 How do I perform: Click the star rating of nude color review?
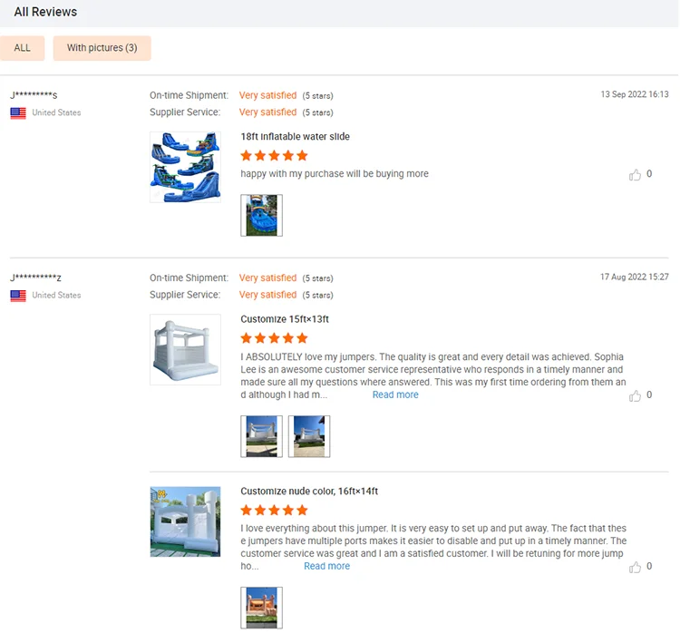pyautogui.click(x=274, y=510)
